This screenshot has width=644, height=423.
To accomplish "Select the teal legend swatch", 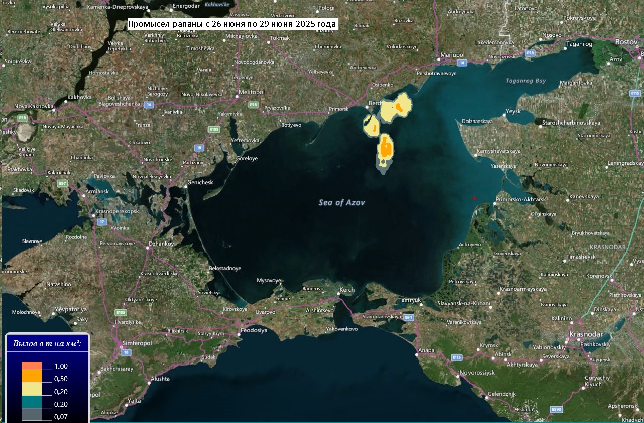I will 32,402.
